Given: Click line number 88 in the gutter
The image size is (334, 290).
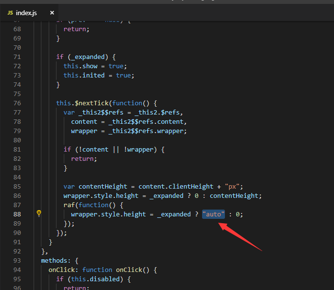Looking at the screenshot, I should [x=17, y=214].
